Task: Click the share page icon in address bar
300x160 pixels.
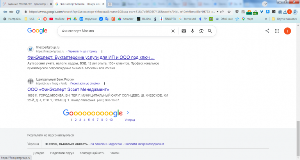Action: 222,12
